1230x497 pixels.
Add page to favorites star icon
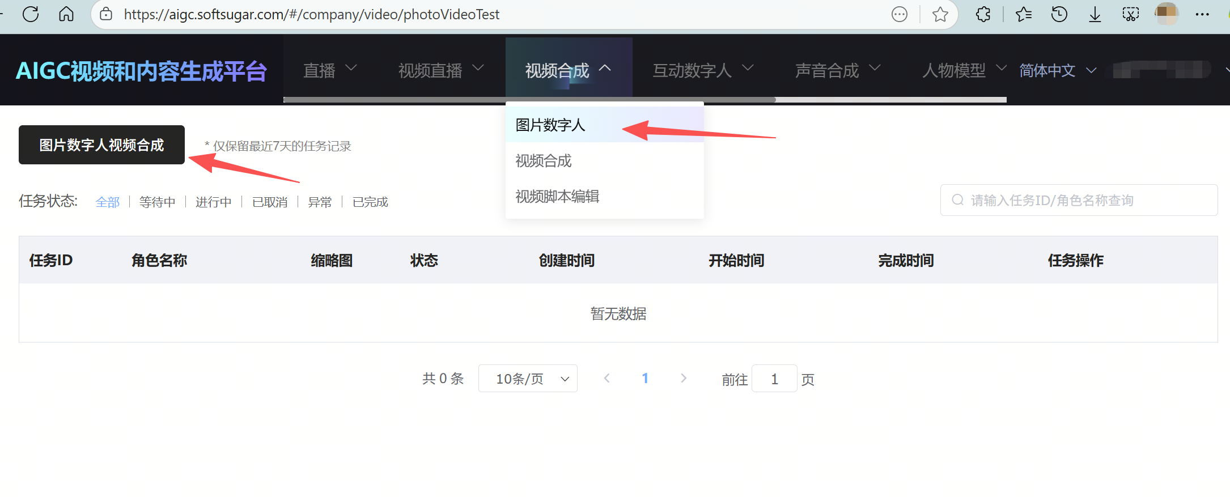(x=940, y=14)
